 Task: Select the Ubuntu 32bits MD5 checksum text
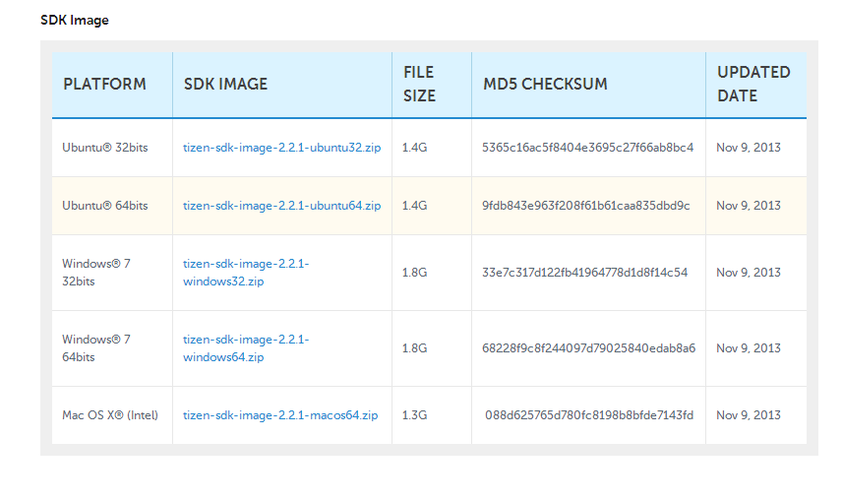point(587,148)
